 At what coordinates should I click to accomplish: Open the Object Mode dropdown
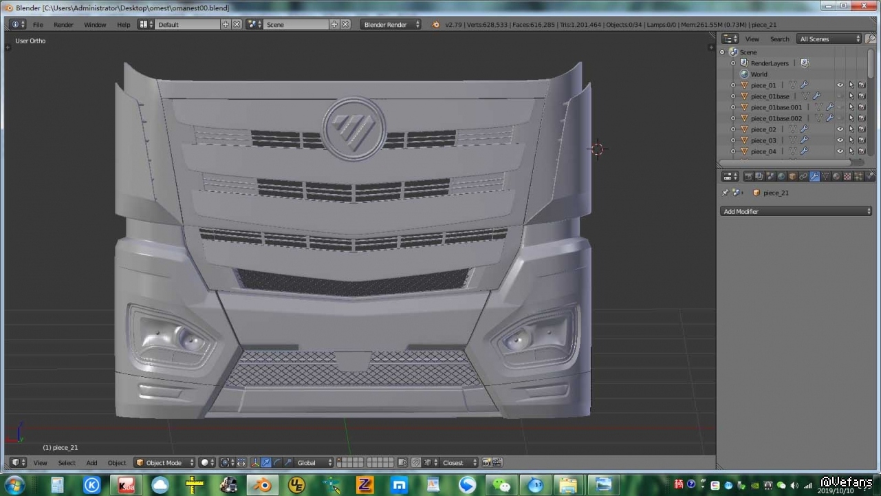164,463
